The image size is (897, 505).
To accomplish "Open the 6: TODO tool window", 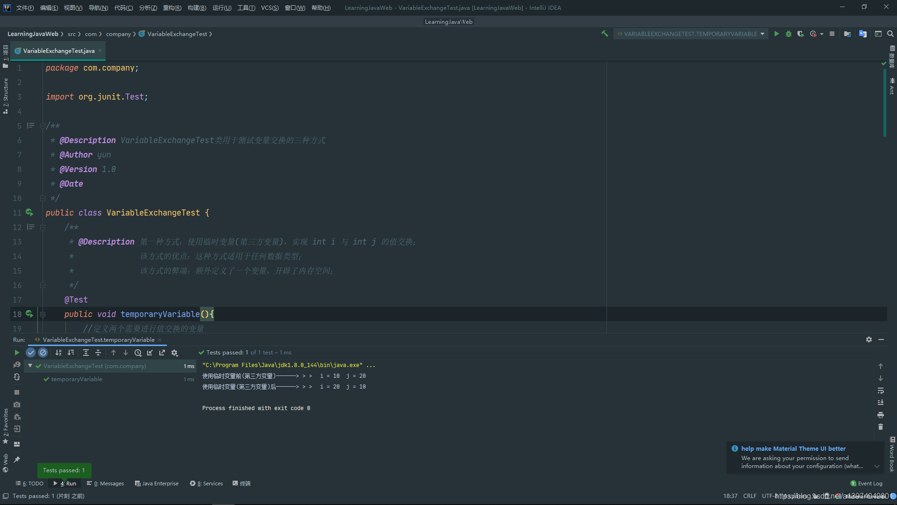I will [29, 483].
